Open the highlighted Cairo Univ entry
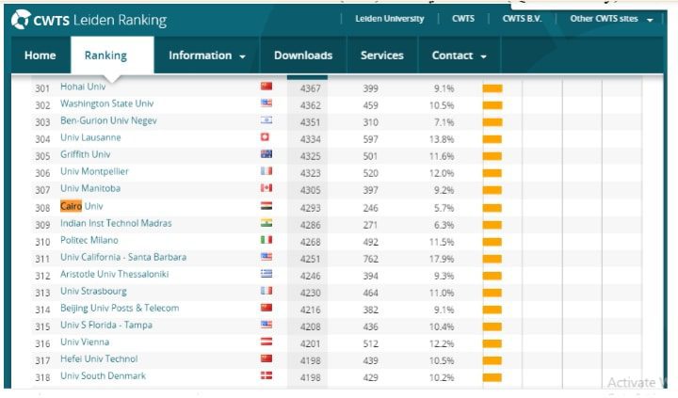This screenshot has width=678, height=398. click(82, 206)
